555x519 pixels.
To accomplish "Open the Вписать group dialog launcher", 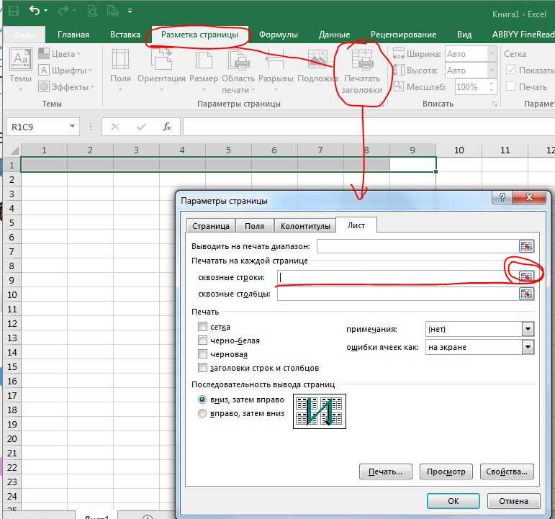I will point(495,104).
